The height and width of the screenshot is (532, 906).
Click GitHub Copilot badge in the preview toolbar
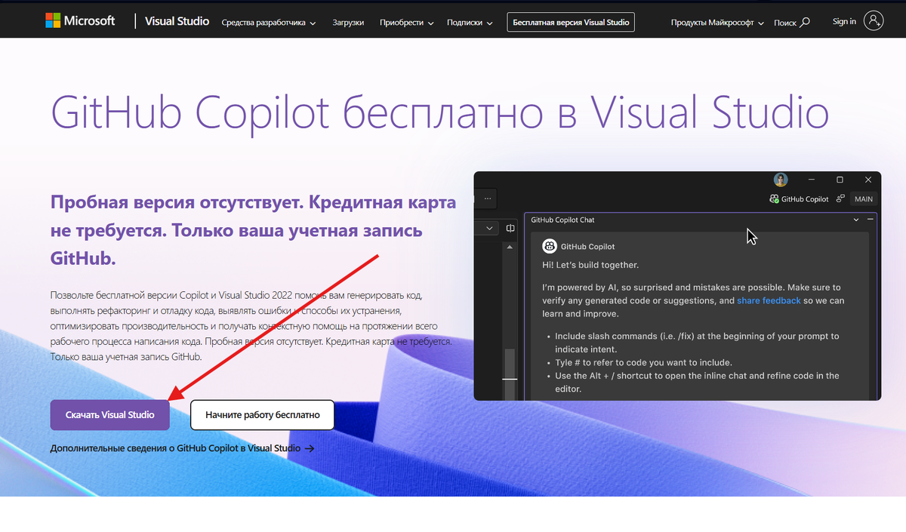(x=799, y=199)
